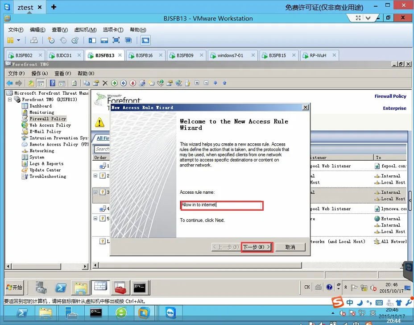Click the blue left-arrow circle icon in the TMG toolbar

coord(123,83)
